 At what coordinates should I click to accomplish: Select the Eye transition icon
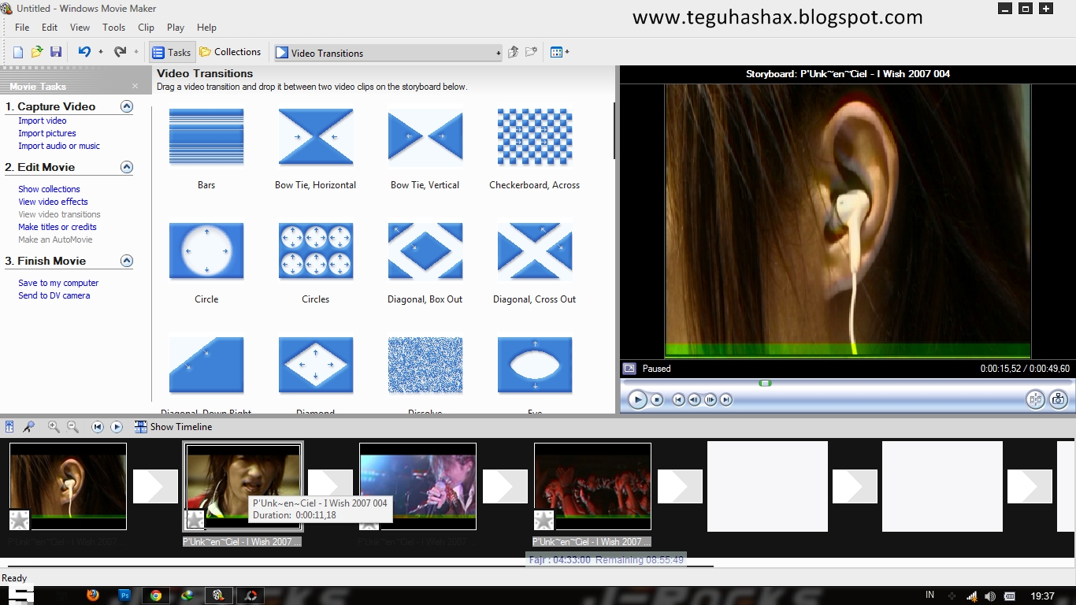[535, 366]
